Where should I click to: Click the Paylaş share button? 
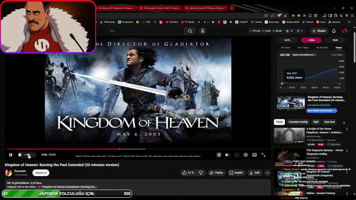[x=216, y=173]
